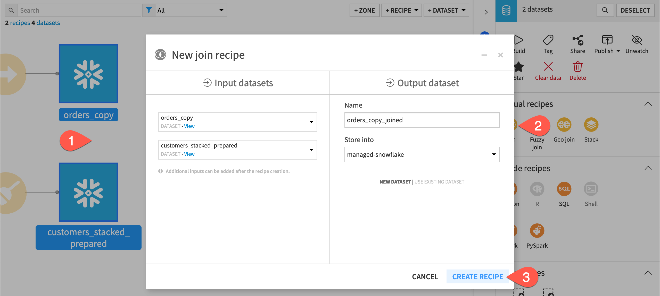Select USE EXISTING DATASET option tab
Image resolution: width=660 pixels, height=296 pixels.
click(x=439, y=182)
